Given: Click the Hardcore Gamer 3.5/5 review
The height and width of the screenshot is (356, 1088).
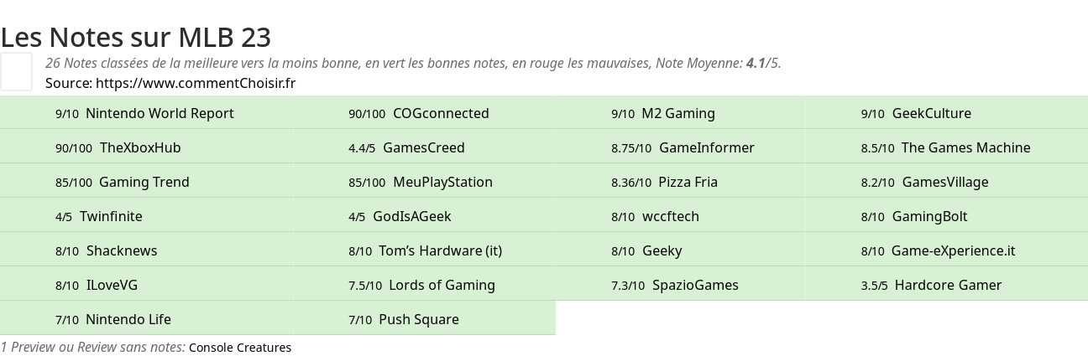Looking at the screenshot, I should pyautogui.click(x=948, y=285).
